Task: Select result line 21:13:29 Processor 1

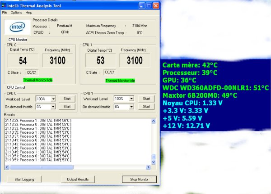Action: (x=38, y=121)
